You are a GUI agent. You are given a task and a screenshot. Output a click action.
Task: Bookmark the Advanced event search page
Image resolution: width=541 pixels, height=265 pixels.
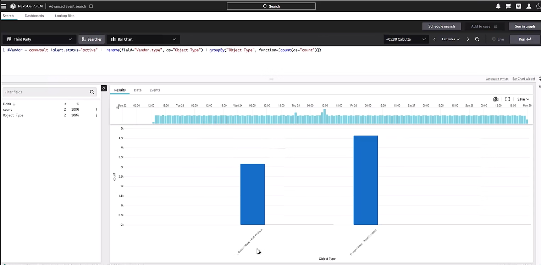(x=91, y=6)
